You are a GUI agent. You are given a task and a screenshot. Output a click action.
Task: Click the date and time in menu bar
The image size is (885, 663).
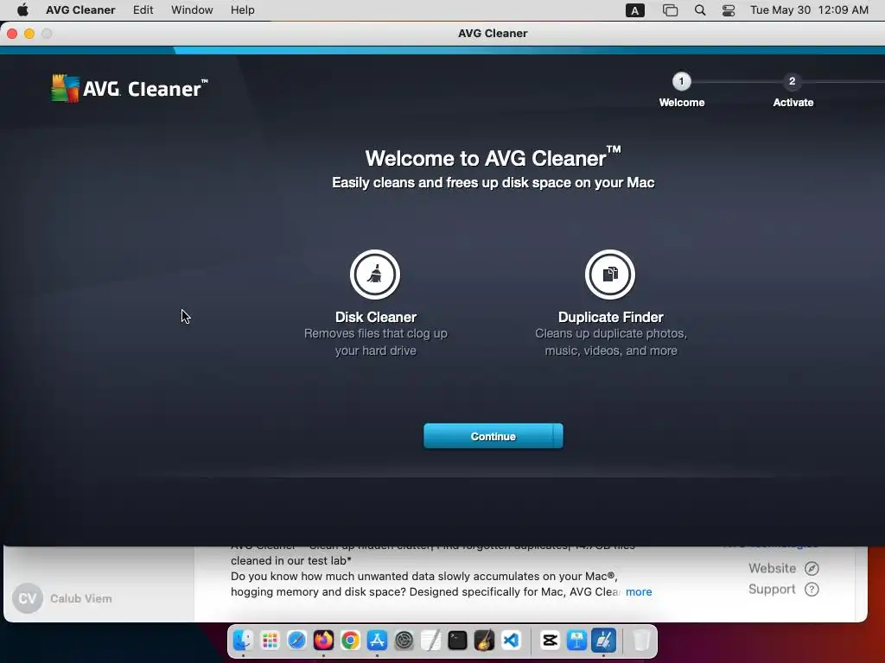point(809,10)
